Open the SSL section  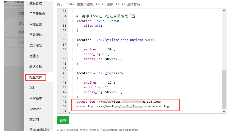pyautogui.click(x=32, y=88)
